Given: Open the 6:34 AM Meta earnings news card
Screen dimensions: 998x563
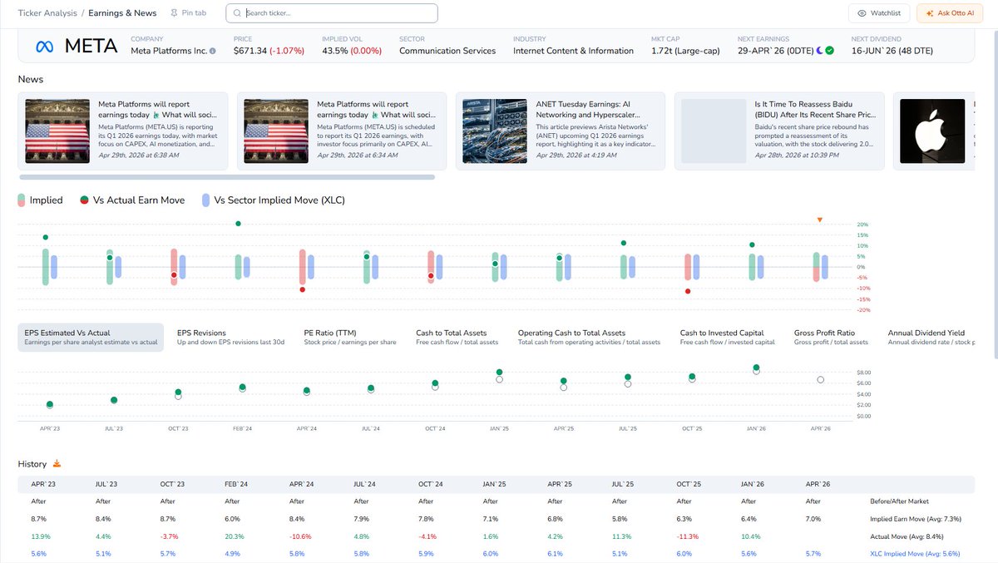Looking at the screenshot, I should [341, 131].
